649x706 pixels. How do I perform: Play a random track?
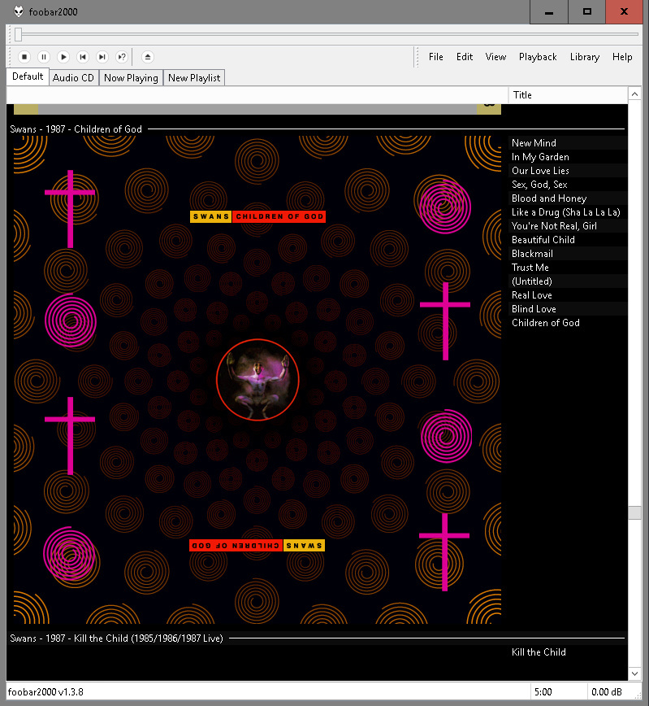pyautogui.click(x=122, y=57)
